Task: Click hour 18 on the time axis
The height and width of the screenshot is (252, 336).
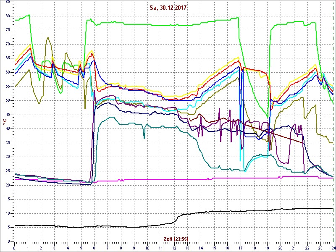Action: click(254, 248)
